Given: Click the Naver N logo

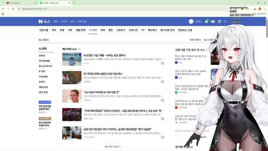Looking at the screenshot, I should tap(40, 21).
